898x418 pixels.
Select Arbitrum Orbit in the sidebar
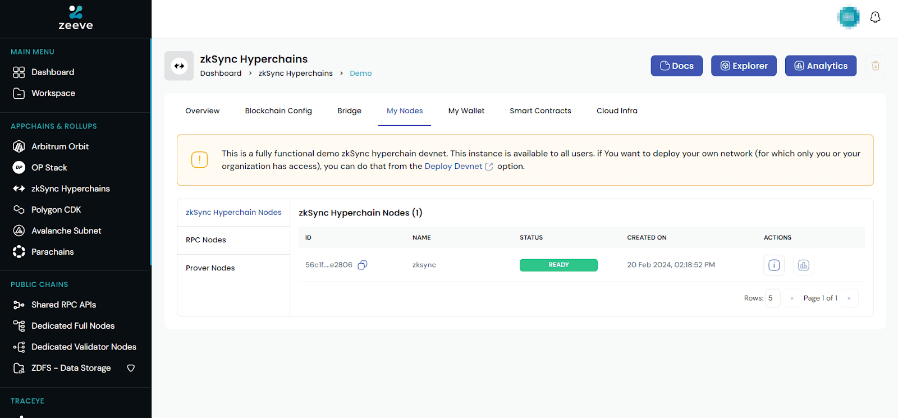click(60, 146)
